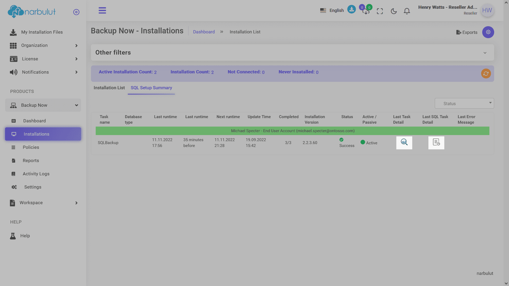Expand the Workspace menu arrow
The height and width of the screenshot is (286, 509).
point(76,203)
